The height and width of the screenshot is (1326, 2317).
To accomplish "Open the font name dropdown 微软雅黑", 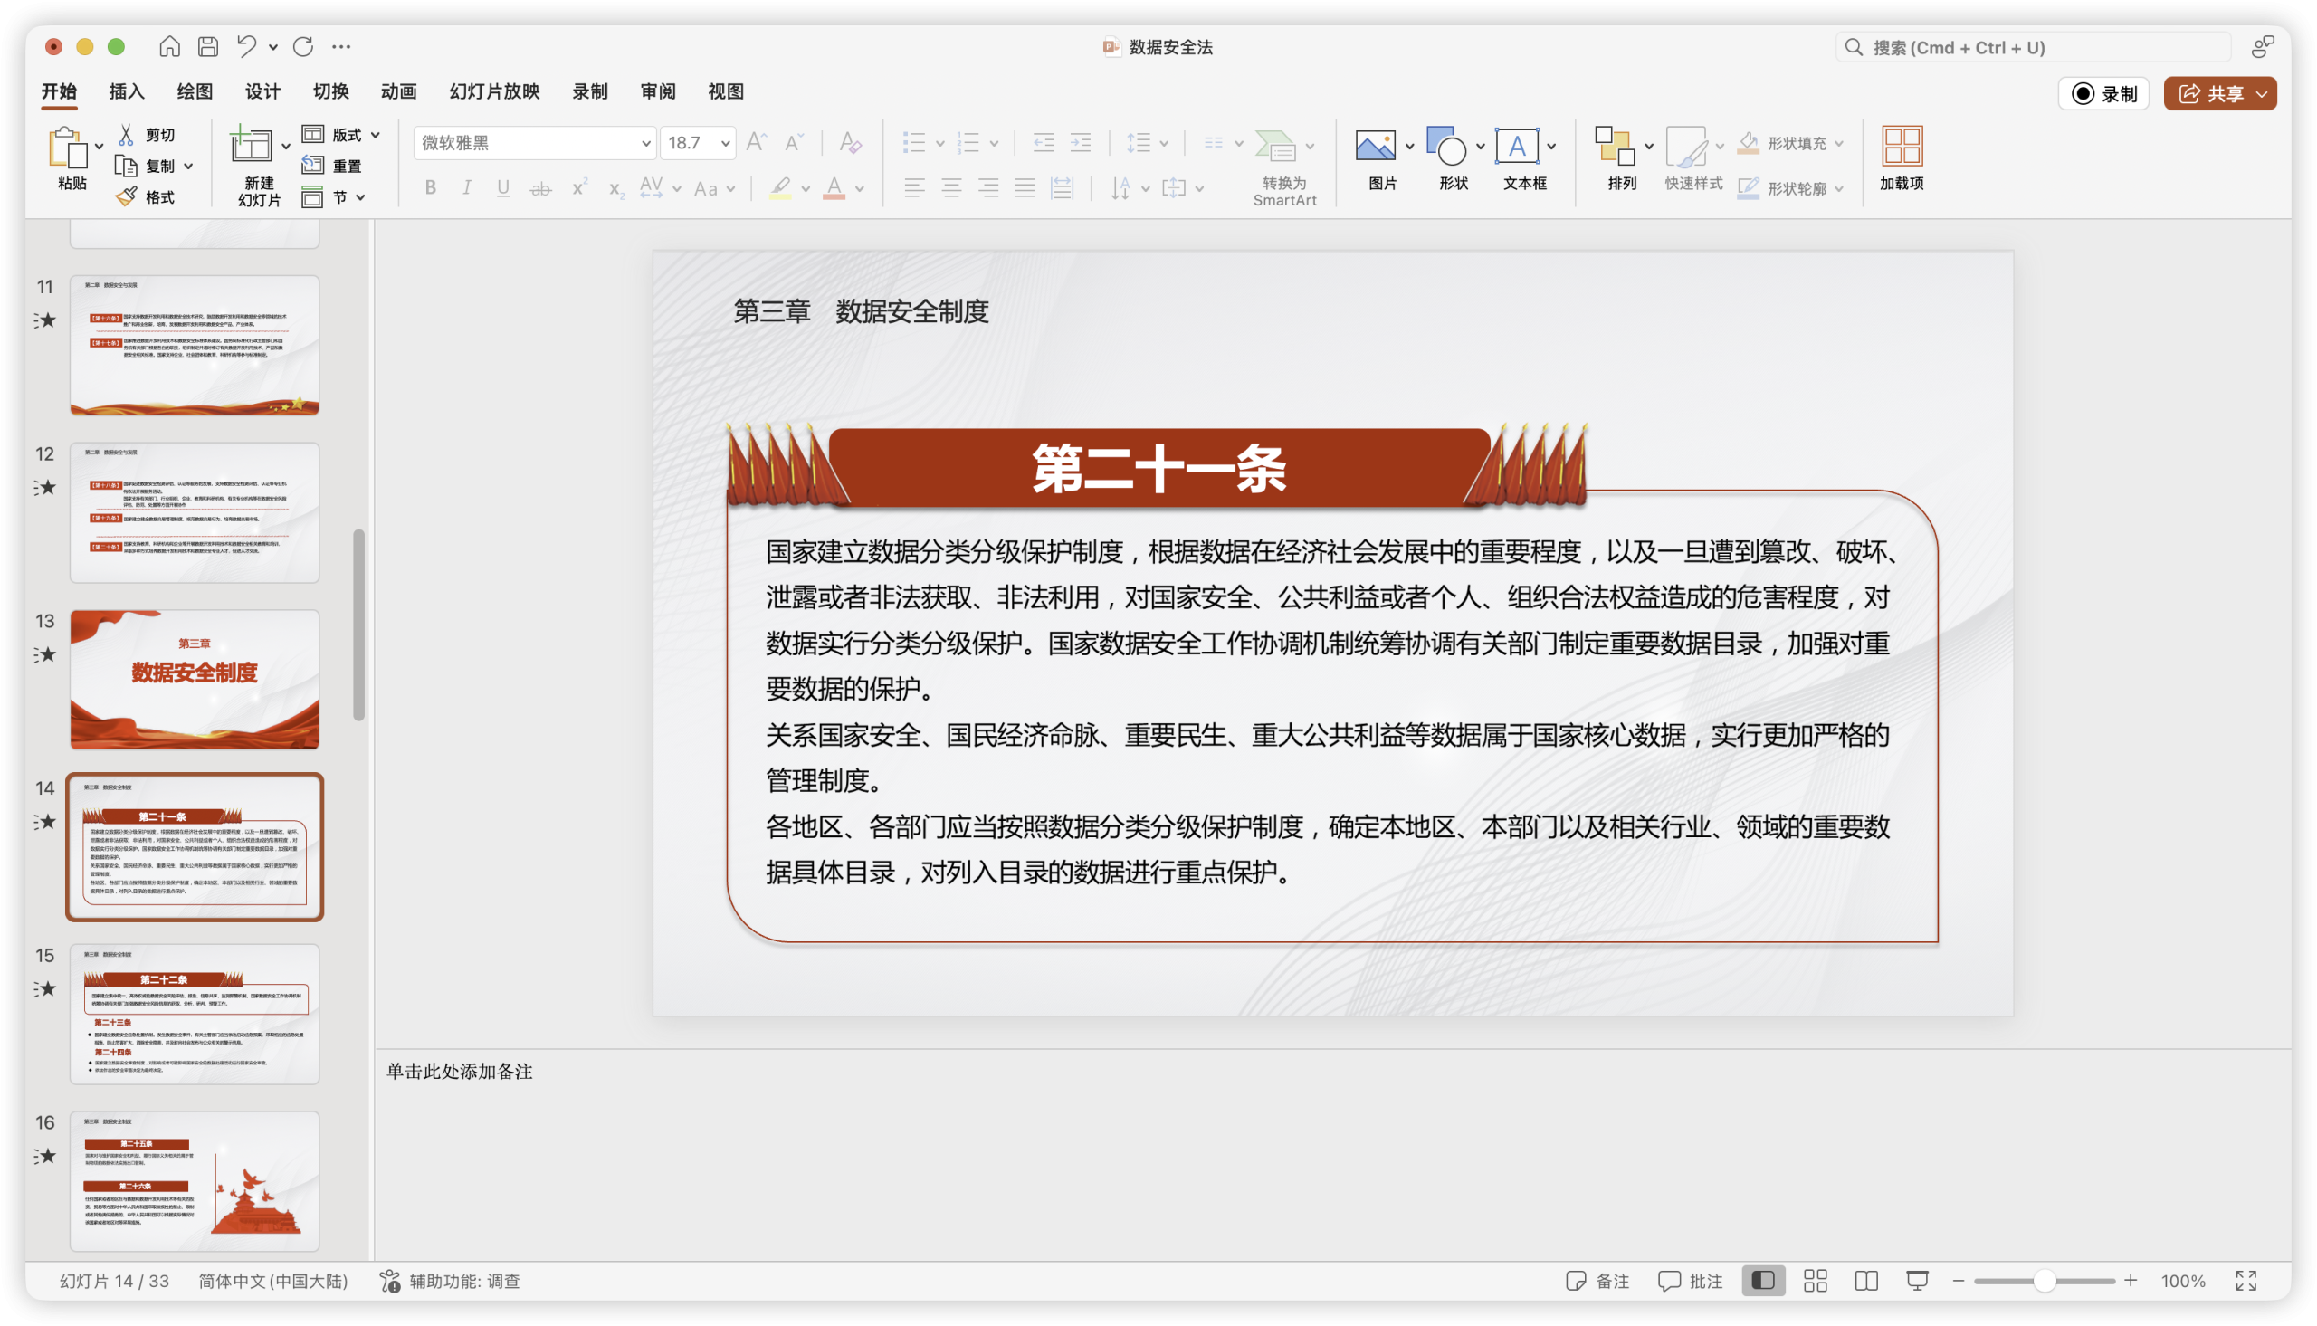I will tap(644, 143).
